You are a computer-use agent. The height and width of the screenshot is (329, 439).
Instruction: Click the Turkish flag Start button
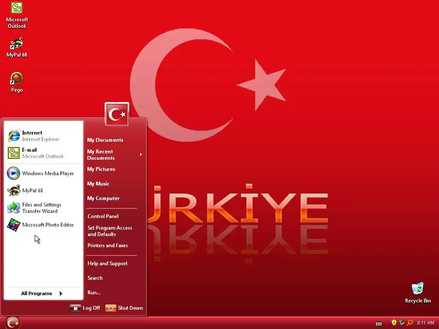pyautogui.click(x=12, y=323)
